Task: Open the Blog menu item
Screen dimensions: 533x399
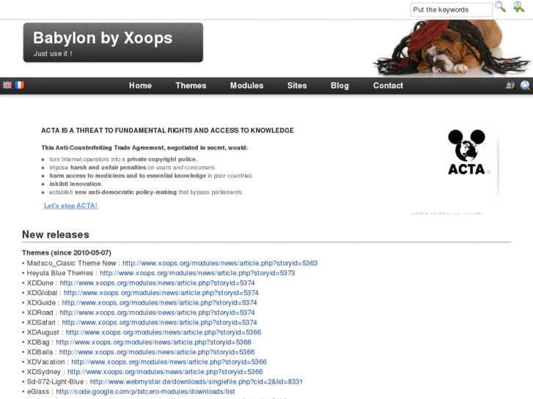Action: point(340,86)
